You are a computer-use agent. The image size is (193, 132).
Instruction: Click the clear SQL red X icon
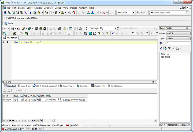pyautogui.click(x=18, y=29)
